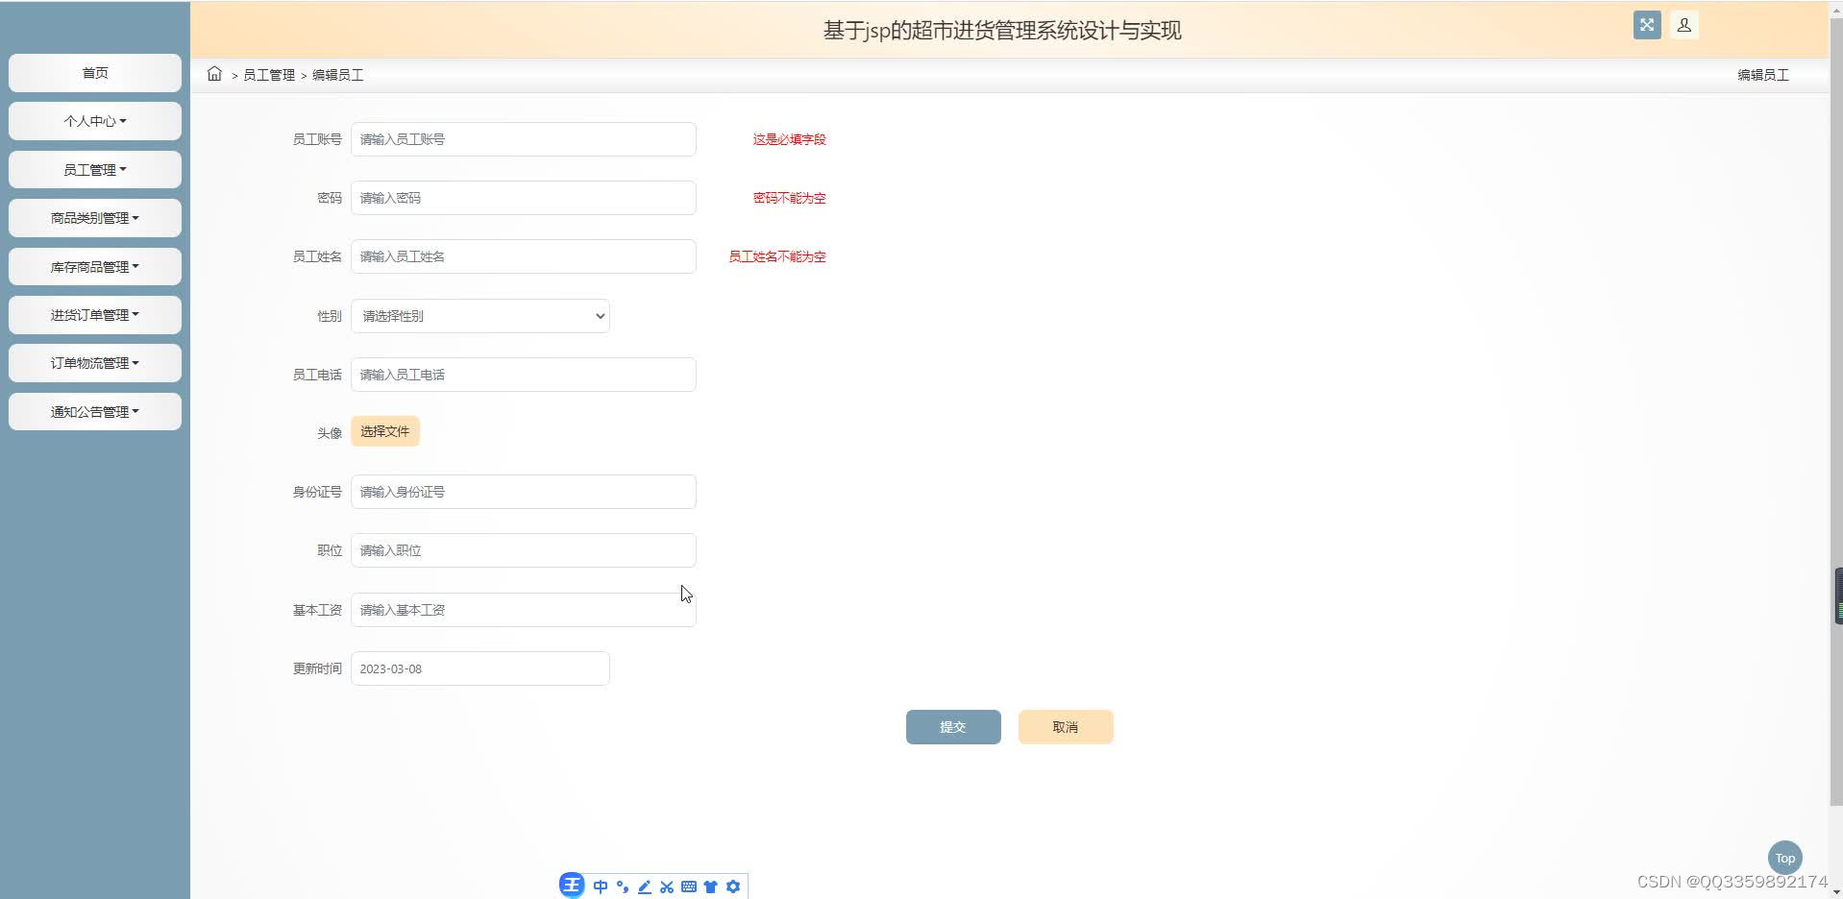
Task: Focus the 职位 input field
Action: click(x=524, y=550)
